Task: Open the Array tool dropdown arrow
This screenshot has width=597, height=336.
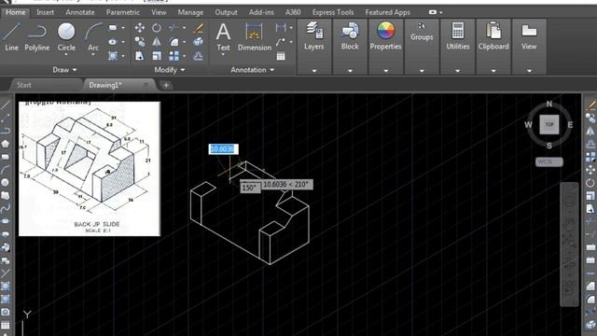Action: point(185,56)
